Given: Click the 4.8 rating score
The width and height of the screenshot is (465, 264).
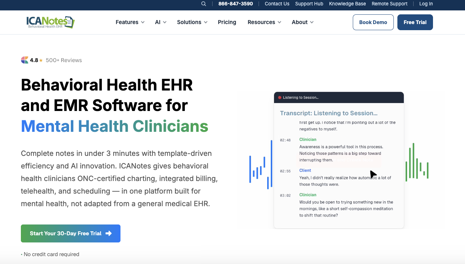Looking at the screenshot, I should pyautogui.click(x=34, y=60).
